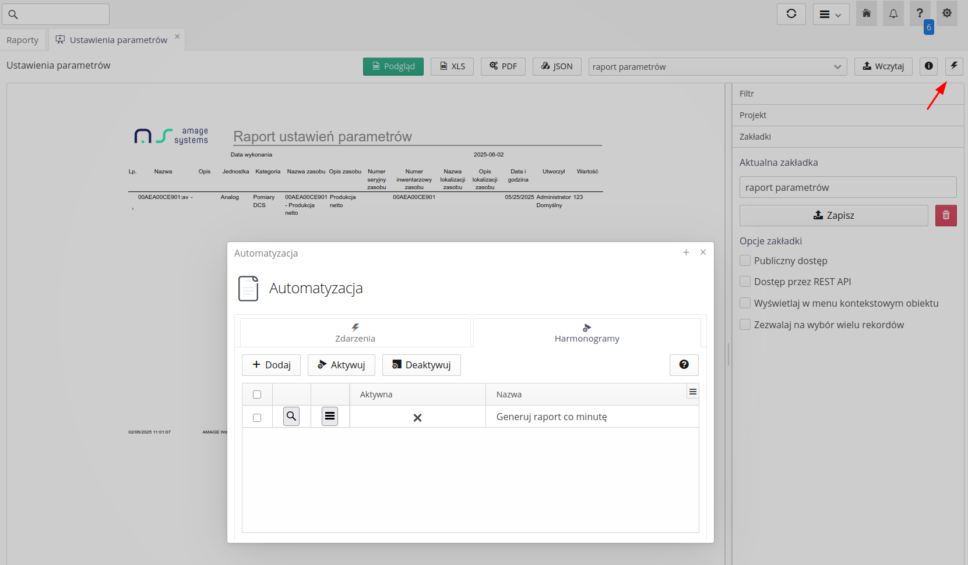Click the lightning automation icon button
This screenshot has width=968, height=565.
tap(953, 66)
